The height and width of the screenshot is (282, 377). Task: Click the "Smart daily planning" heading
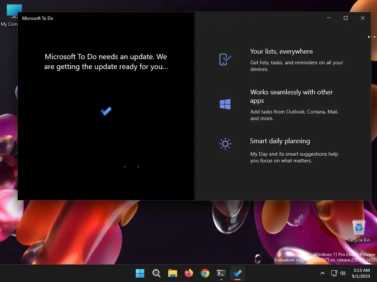tap(280, 141)
